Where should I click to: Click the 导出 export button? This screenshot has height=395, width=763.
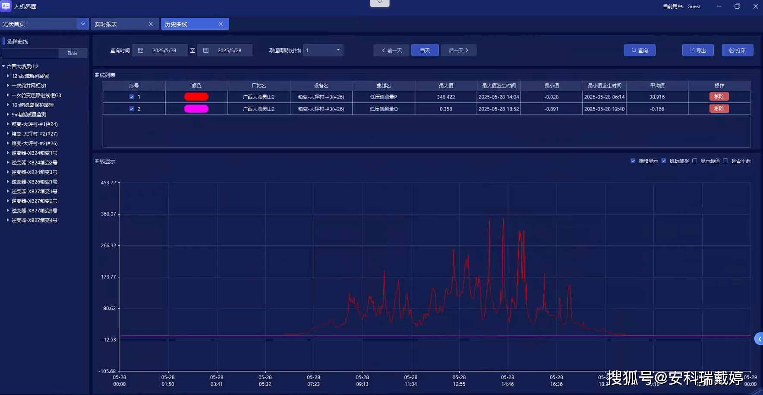698,51
